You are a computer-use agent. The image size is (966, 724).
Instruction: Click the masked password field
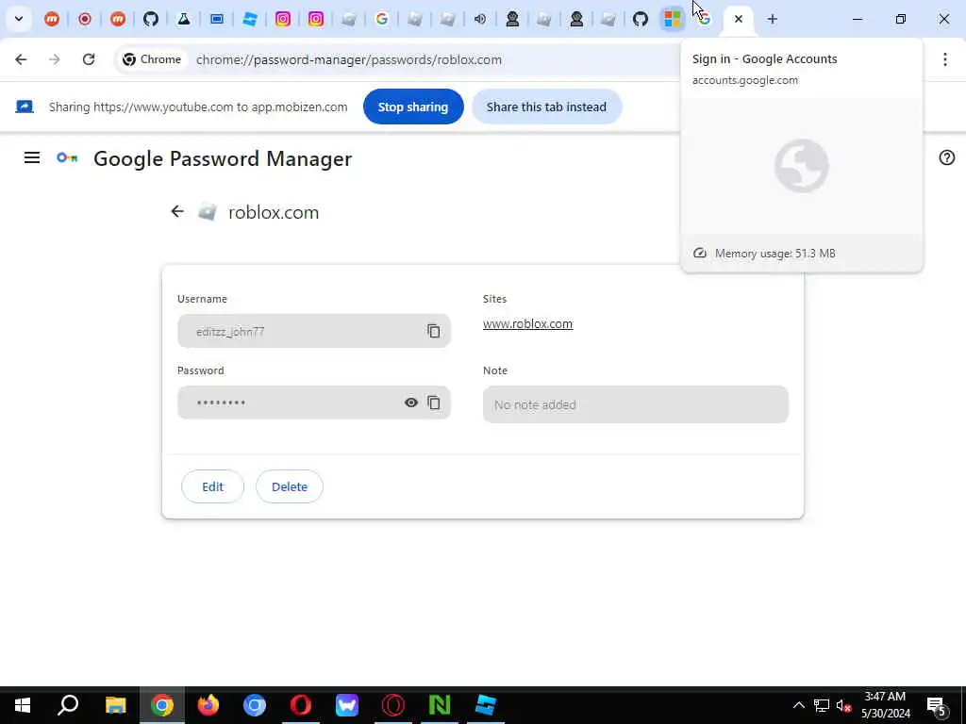point(313,403)
